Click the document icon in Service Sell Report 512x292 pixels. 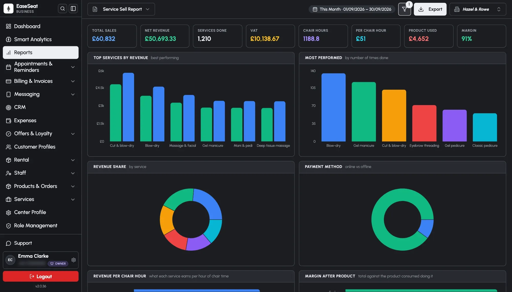[95, 9]
